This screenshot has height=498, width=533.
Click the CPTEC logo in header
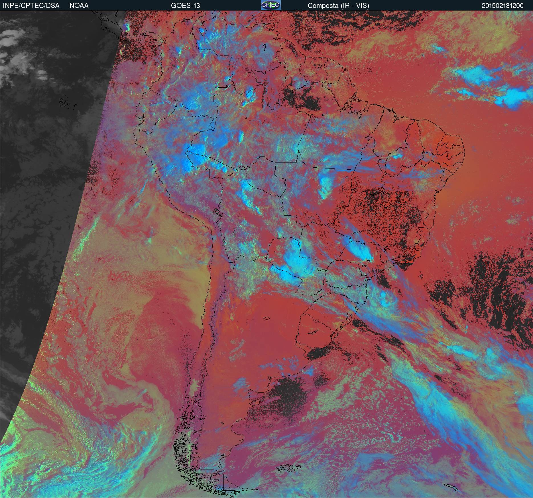point(270,5)
